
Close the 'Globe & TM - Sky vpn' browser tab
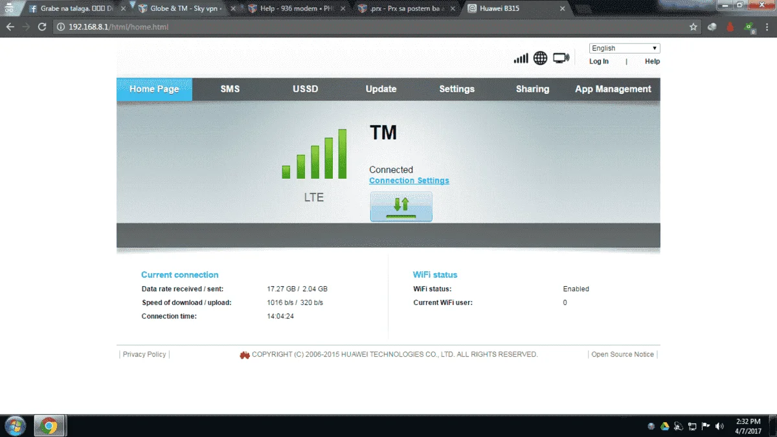pos(233,9)
